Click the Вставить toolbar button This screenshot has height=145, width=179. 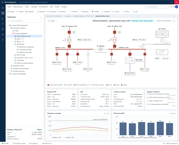click(x=62, y=12)
